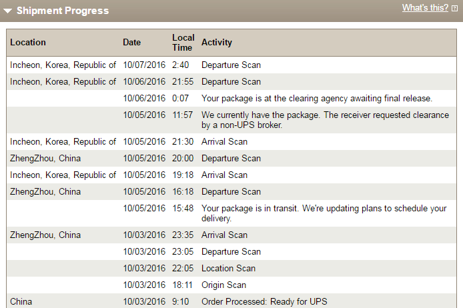Click the 10/07/2016 2:40 Departure Scan row
463x308 pixels.
click(232, 65)
